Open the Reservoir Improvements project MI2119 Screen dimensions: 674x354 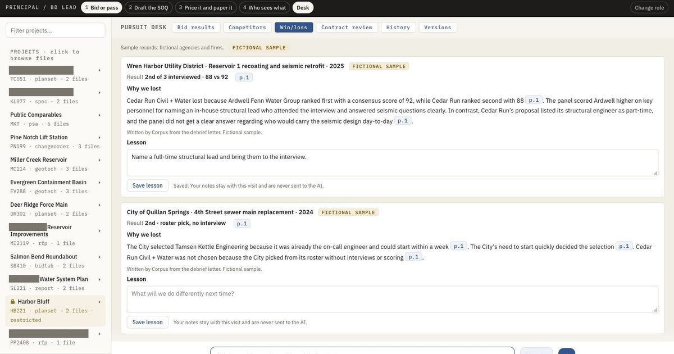[56, 235]
